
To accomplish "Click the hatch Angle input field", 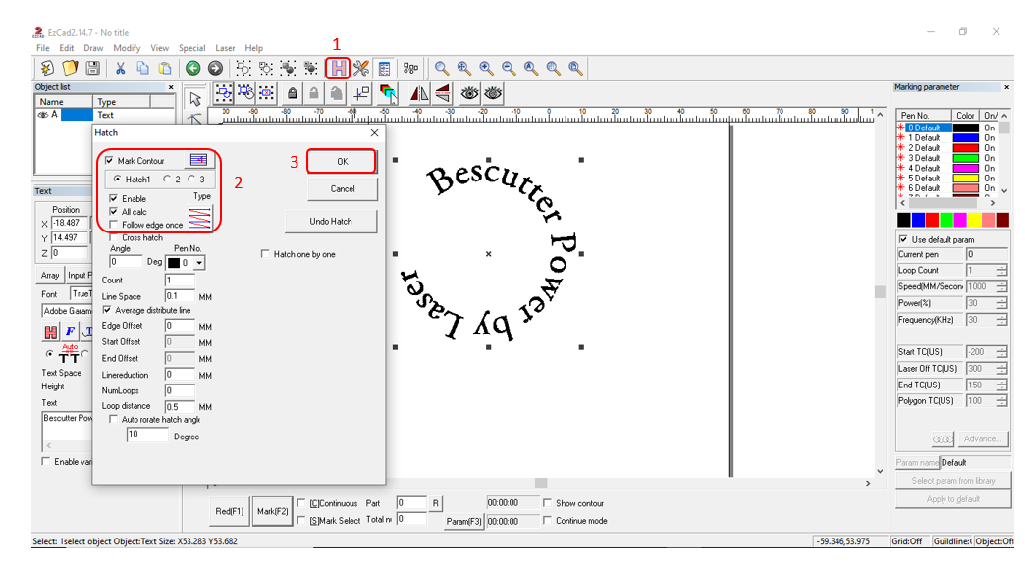I will pos(126,261).
